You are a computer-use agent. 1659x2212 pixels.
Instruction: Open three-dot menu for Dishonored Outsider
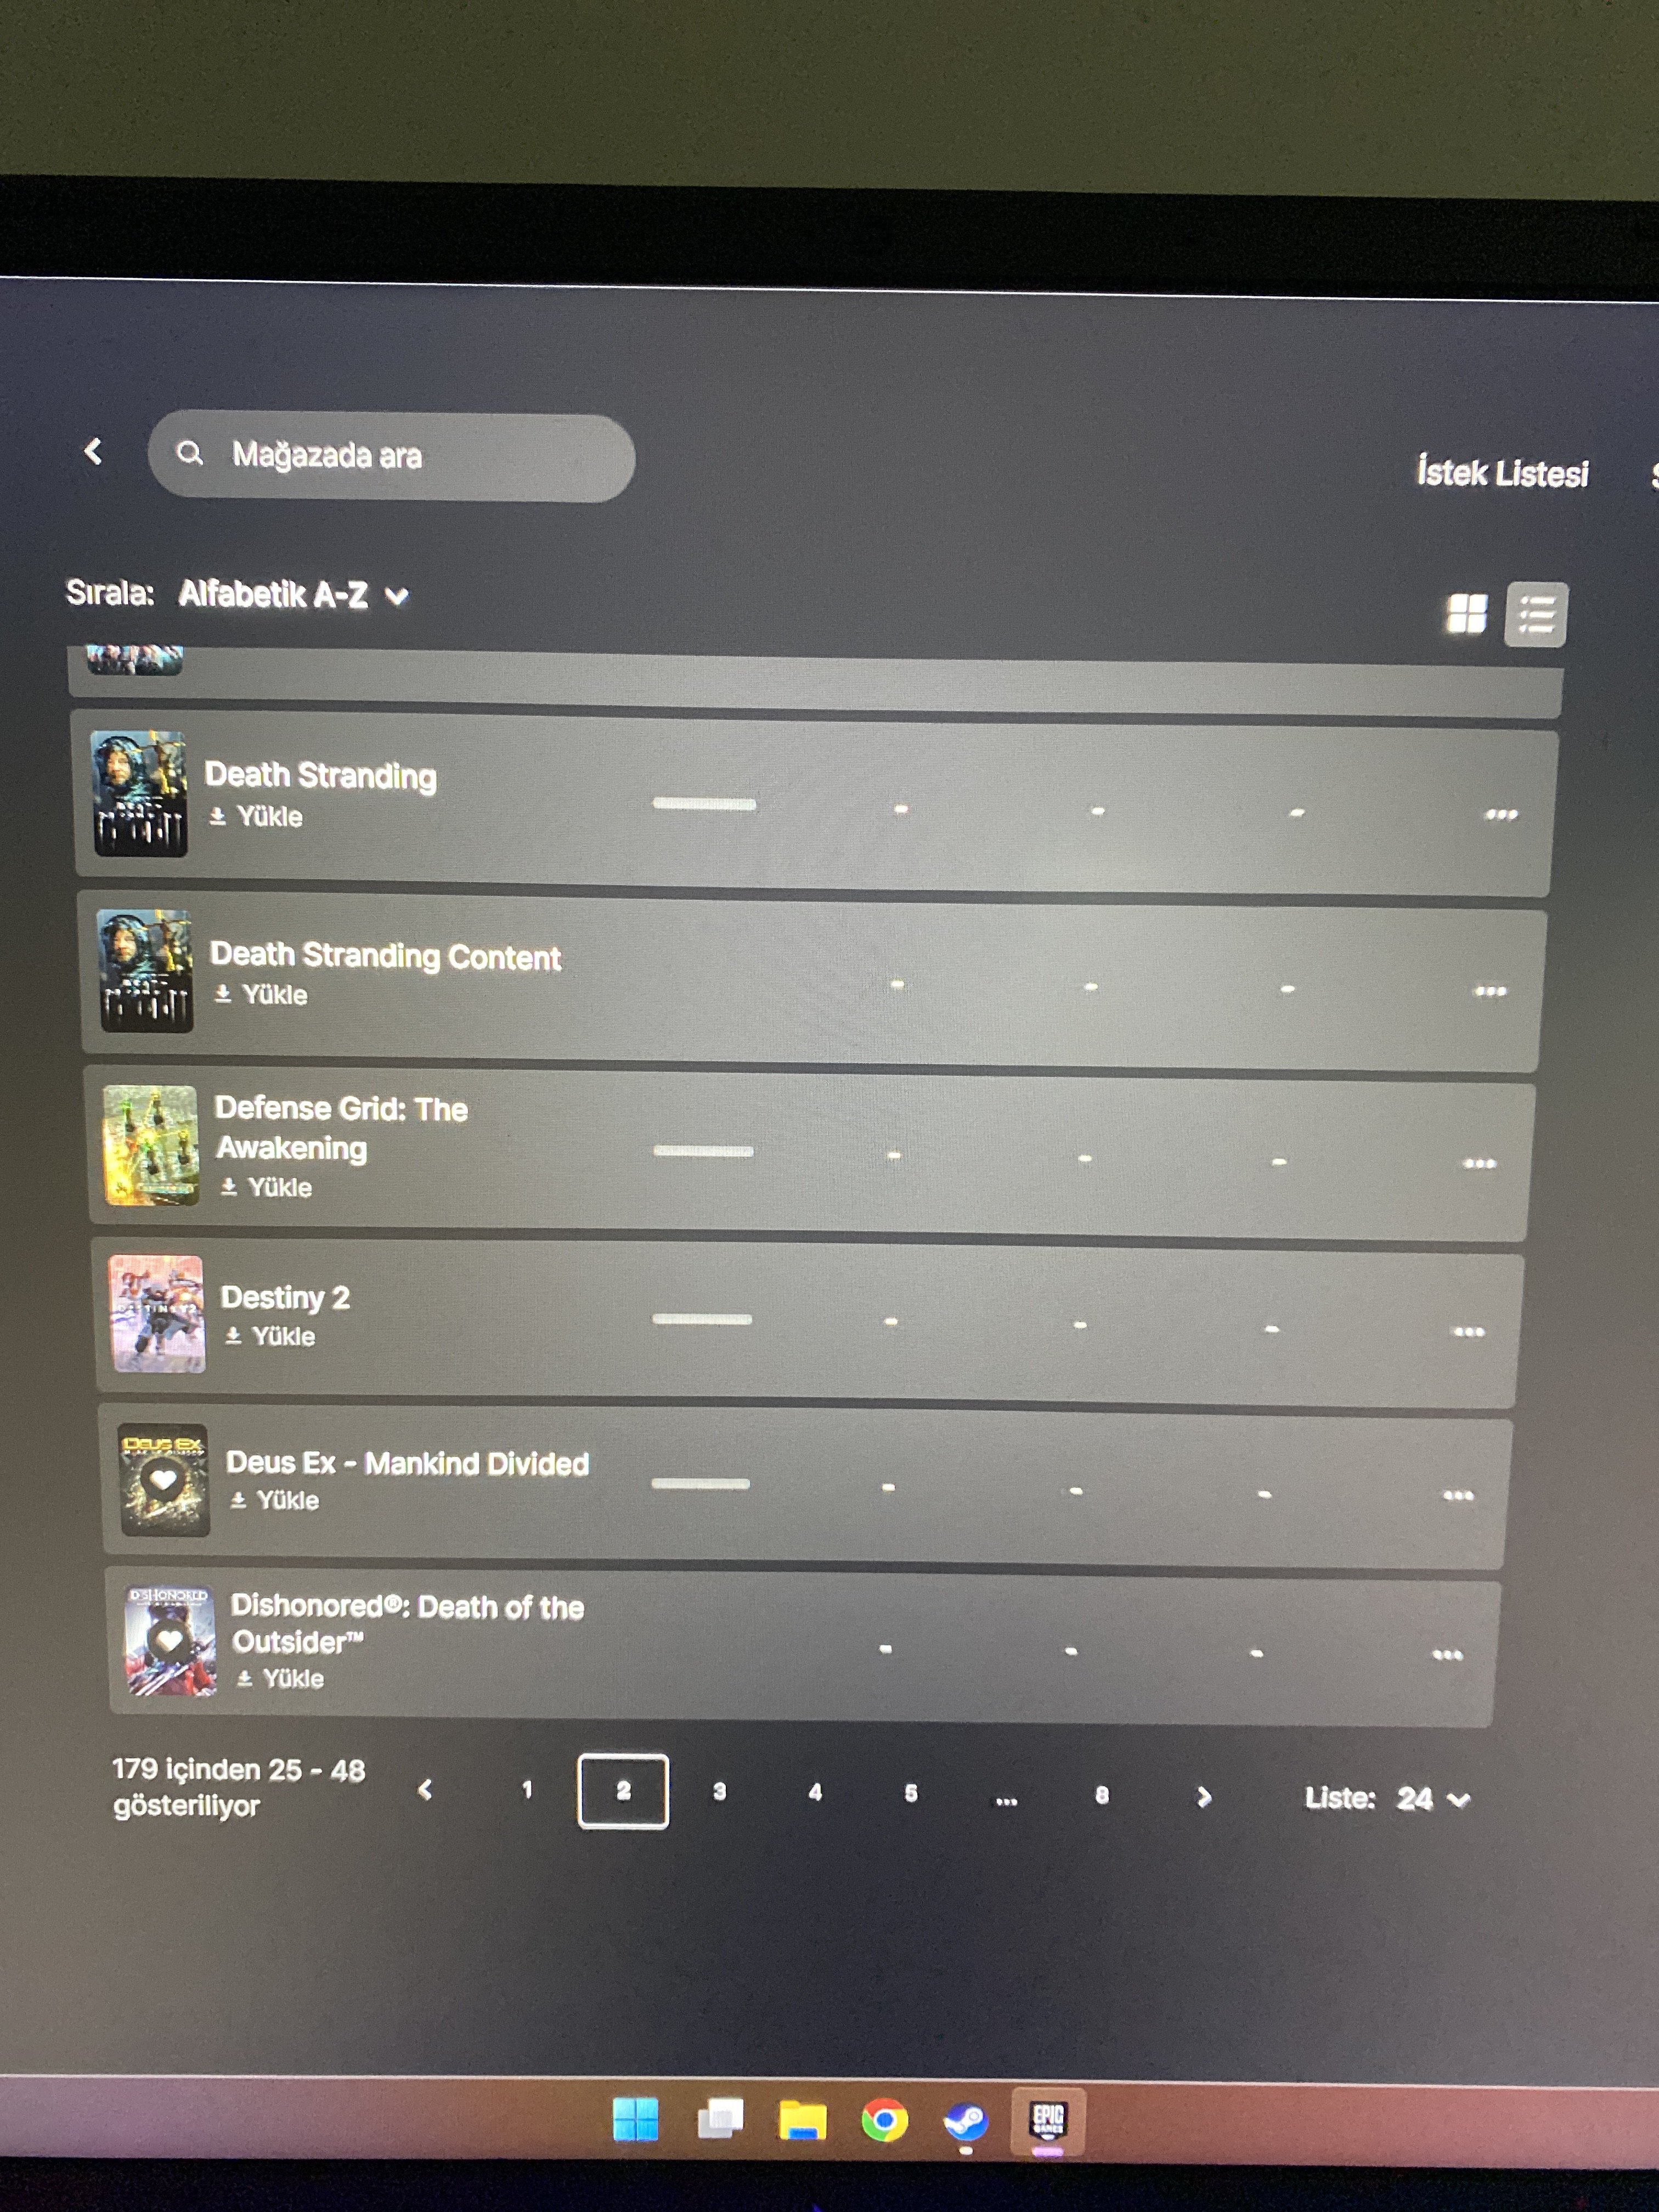pos(1447,1655)
